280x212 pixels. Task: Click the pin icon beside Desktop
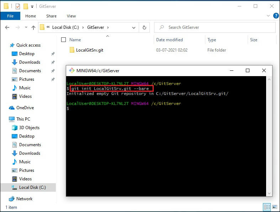click(x=53, y=54)
